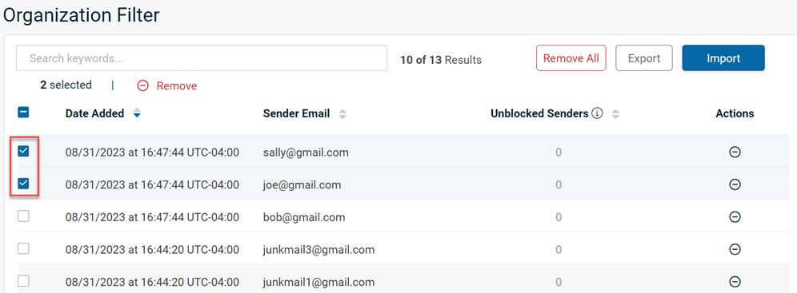Sort by Unblocked Senders arrows
The height and width of the screenshot is (293, 797).
(x=615, y=114)
